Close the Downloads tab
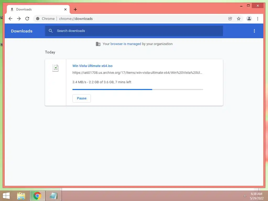This screenshot has height=201, width=268. 65,9
